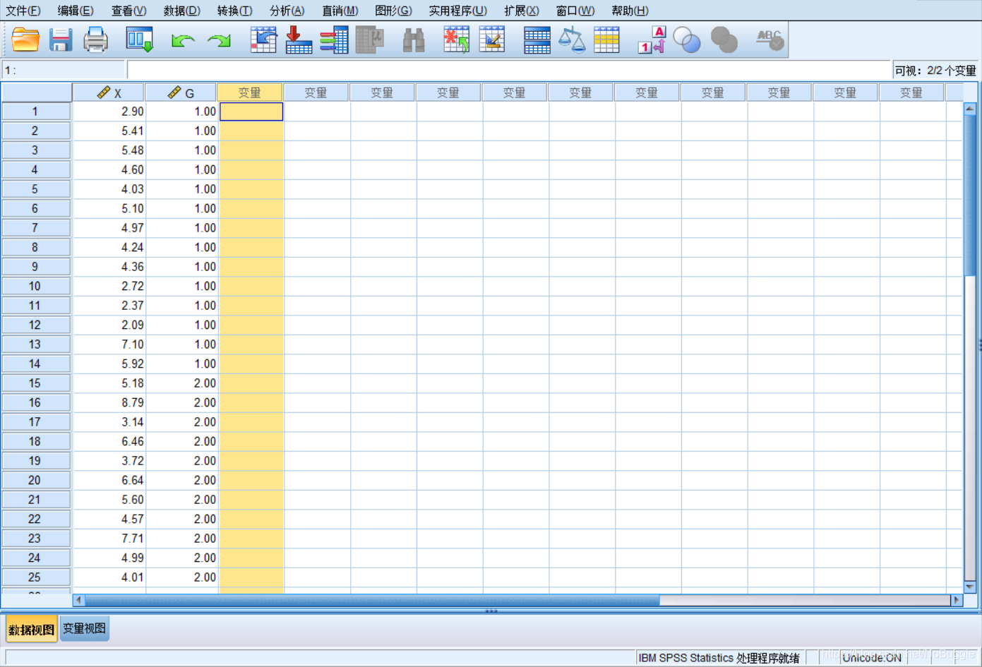Open the 转换(T) menu
Viewport: 982px width, 667px height.
pyautogui.click(x=235, y=11)
